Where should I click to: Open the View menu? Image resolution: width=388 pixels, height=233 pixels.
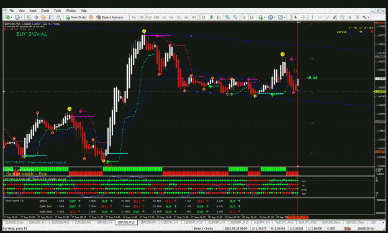22,11
